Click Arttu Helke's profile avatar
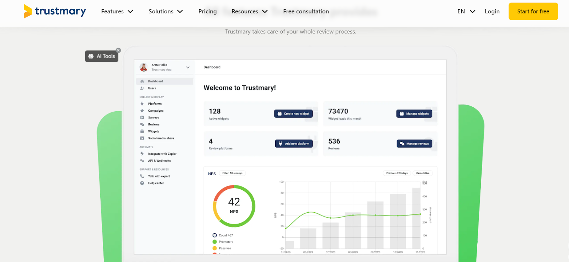 click(x=144, y=67)
